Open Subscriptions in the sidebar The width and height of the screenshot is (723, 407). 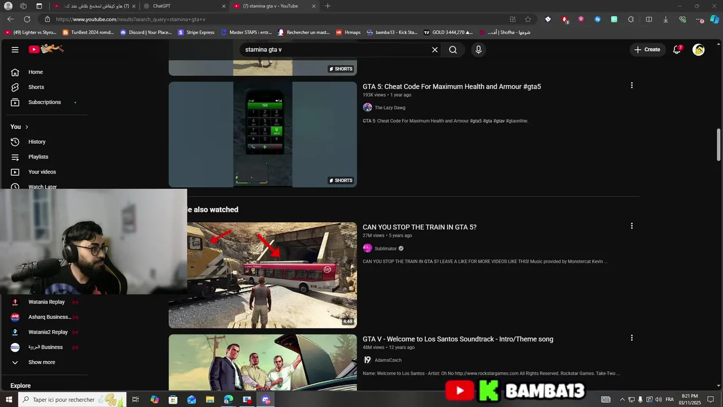tap(44, 102)
